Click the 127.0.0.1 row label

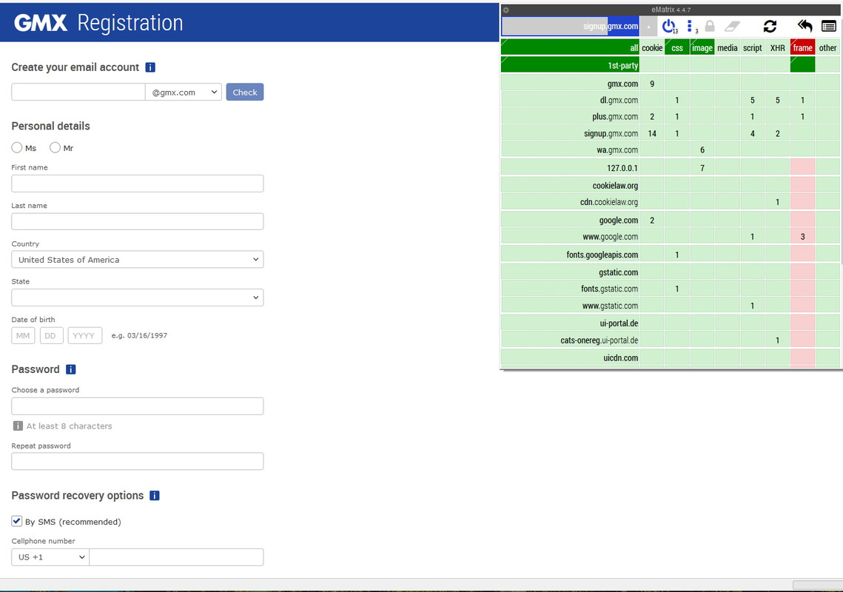point(571,167)
